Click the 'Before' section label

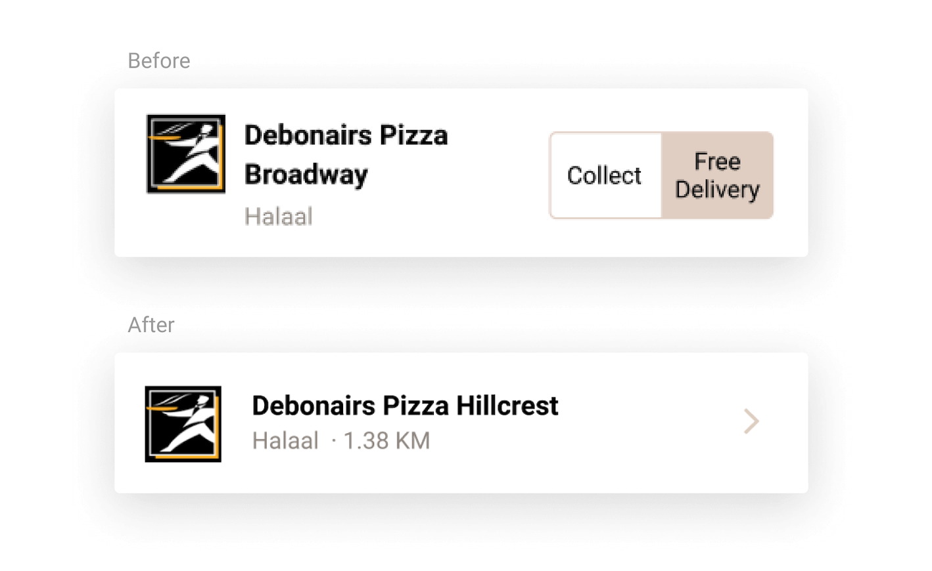(x=159, y=61)
